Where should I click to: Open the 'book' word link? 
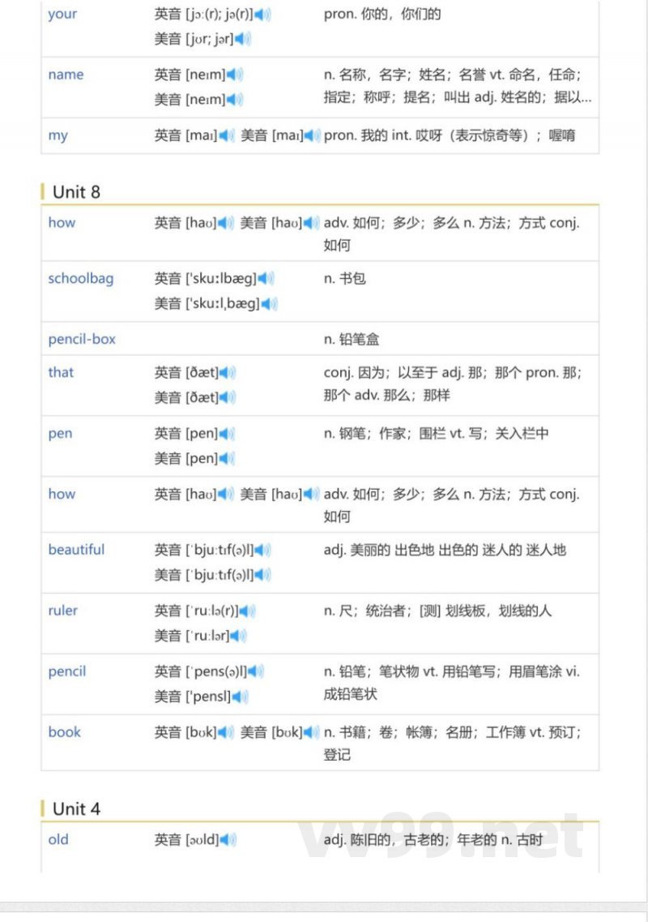tap(64, 732)
